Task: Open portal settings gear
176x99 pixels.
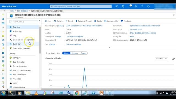Action: pos(136,6)
